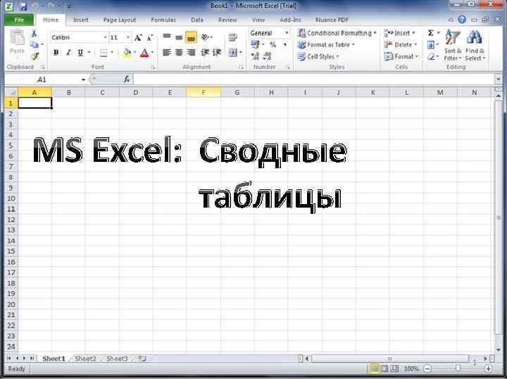Open the Name Box dropdown arrow

pos(83,79)
